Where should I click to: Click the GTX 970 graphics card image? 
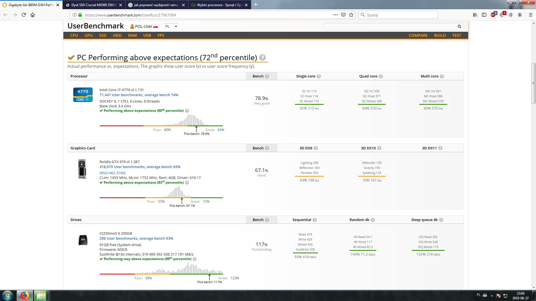pos(82,169)
